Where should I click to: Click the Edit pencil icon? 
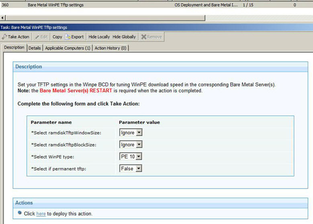pyautogui.click(x=37, y=37)
